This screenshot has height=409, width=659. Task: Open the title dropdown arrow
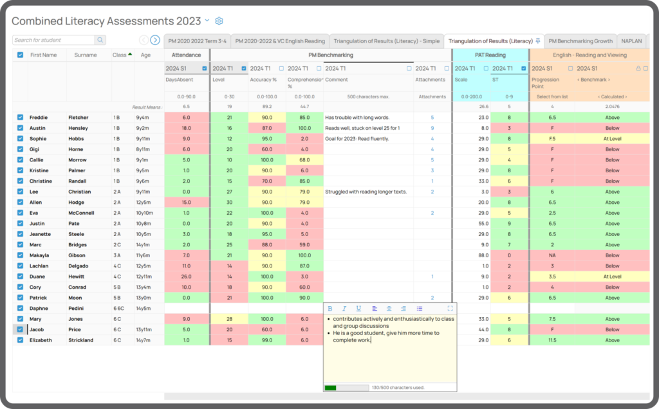pyautogui.click(x=207, y=20)
